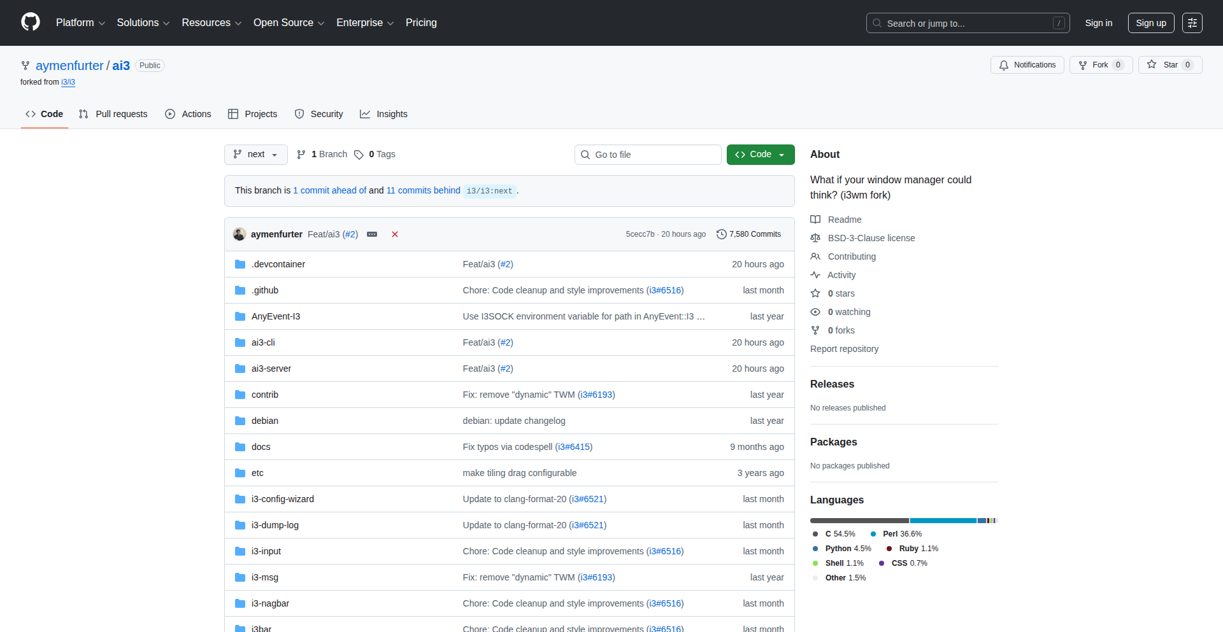Click the Sign up button
1223x632 pixels.
tap(1150, 23)
